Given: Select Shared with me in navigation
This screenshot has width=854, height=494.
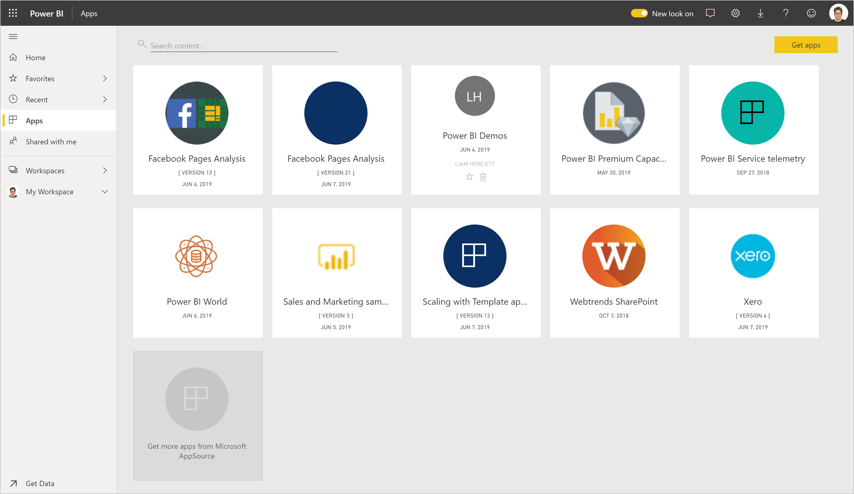Looking at the screenshot, I should (x=59, y=141).
